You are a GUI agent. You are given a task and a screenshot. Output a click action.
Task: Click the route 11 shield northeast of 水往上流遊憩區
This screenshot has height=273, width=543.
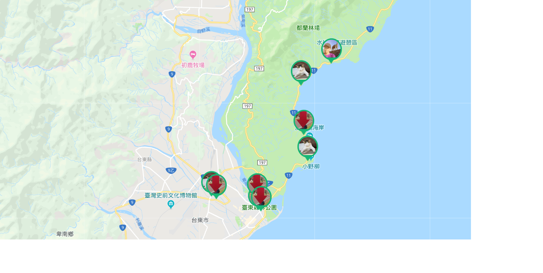(x=370, y=29)
